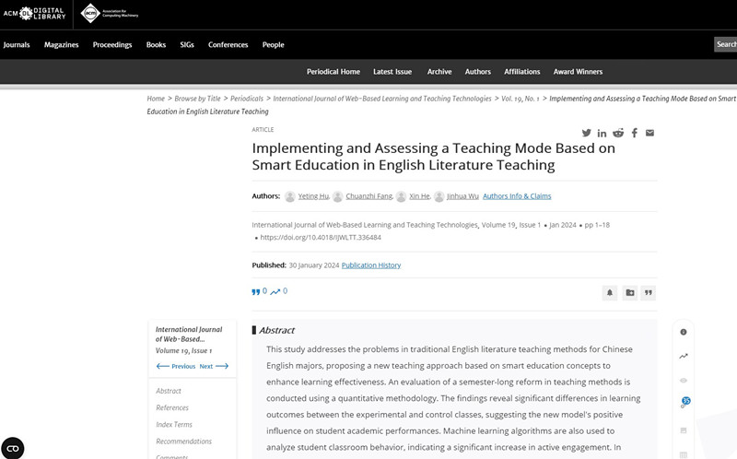Open the ACM Digital Library logo
737x459 pixels.
(34, 13)
